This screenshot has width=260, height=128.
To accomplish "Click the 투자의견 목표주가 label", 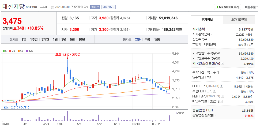I will 206,72.
